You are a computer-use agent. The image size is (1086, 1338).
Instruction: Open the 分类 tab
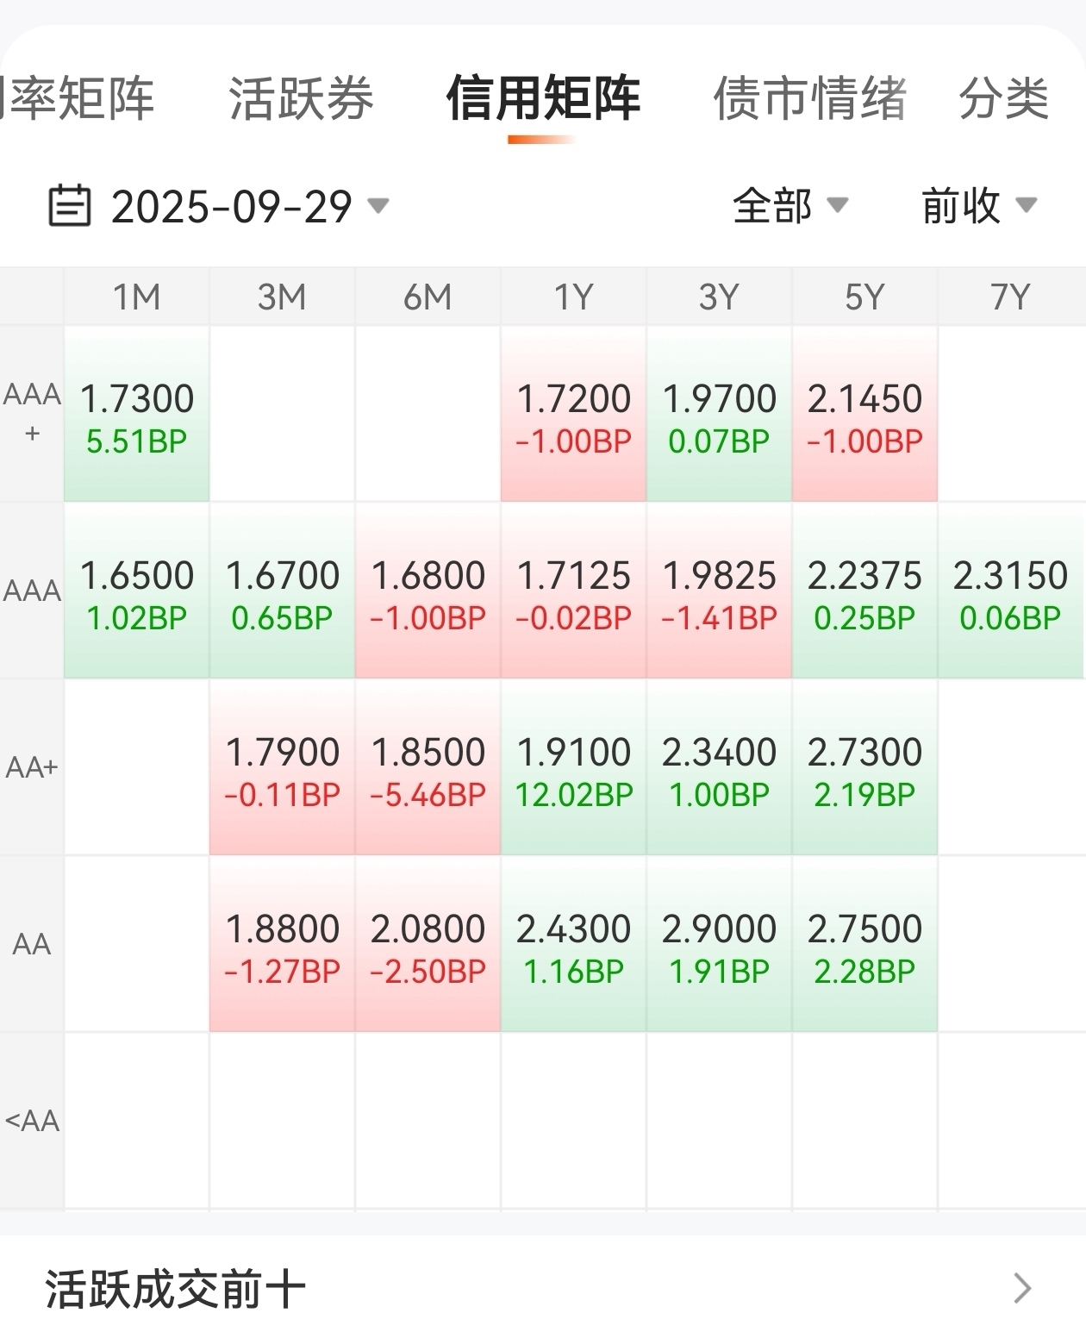point(1003,97)
